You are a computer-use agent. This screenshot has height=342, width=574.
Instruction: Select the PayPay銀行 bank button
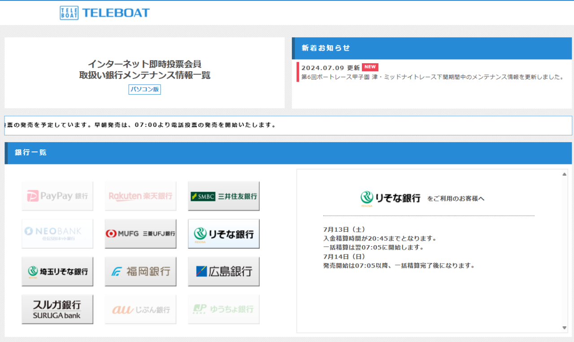click(x=57, y=196)
